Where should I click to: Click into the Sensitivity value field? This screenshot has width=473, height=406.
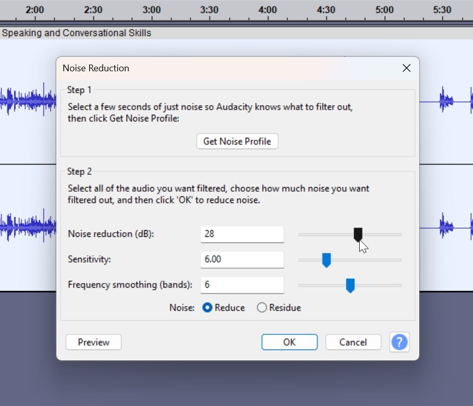pyautogui.click(x=242, y=259)
